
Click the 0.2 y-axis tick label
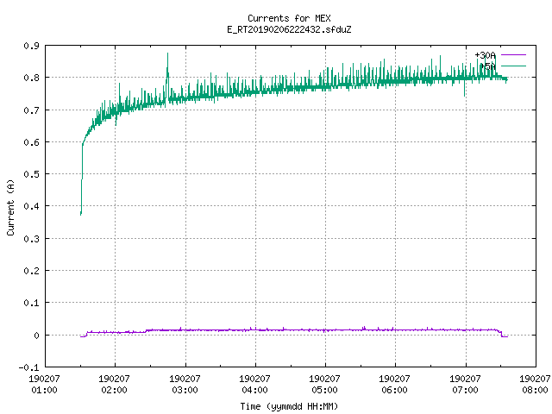[31, 271]
